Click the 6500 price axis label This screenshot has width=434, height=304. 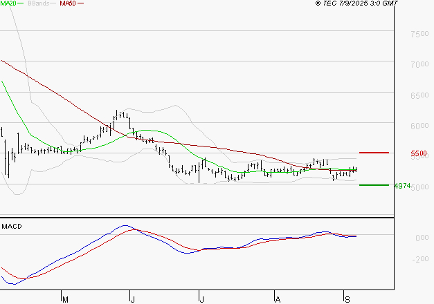pyautogui.click(x=419, y=95)
